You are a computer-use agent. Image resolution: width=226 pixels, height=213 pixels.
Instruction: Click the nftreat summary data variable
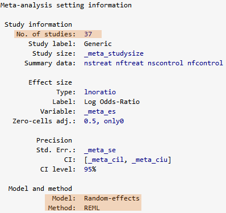[x=129, y=63]
